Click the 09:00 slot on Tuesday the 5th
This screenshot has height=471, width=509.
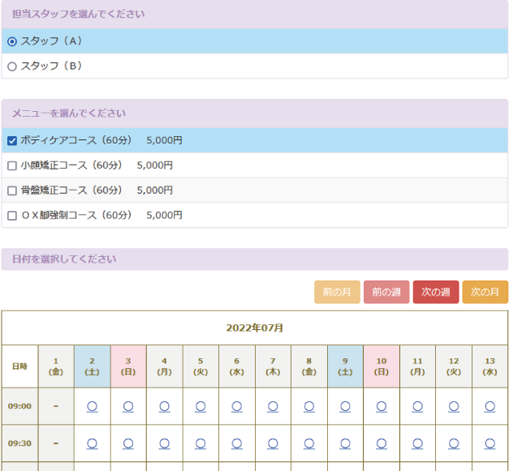click(201, 405)
